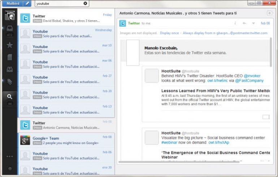Screen dimensions: 278x177
Task: Open the feb 20 Youtube email
Action: coord(66,94)
